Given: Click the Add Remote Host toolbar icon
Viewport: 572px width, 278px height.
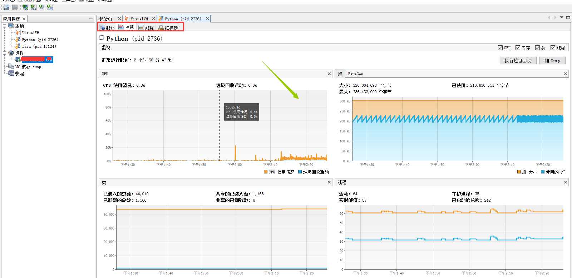Looking at the screenshot, I should click(x=25, y=7).
